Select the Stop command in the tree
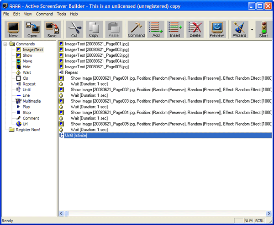The height and width of the screenshot is (225, 274). [x=27, y=113]
